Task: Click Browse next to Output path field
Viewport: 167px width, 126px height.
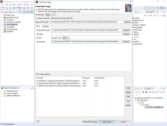Action: (127, 42)
